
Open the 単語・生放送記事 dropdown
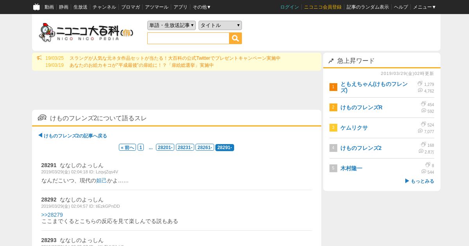172,25
